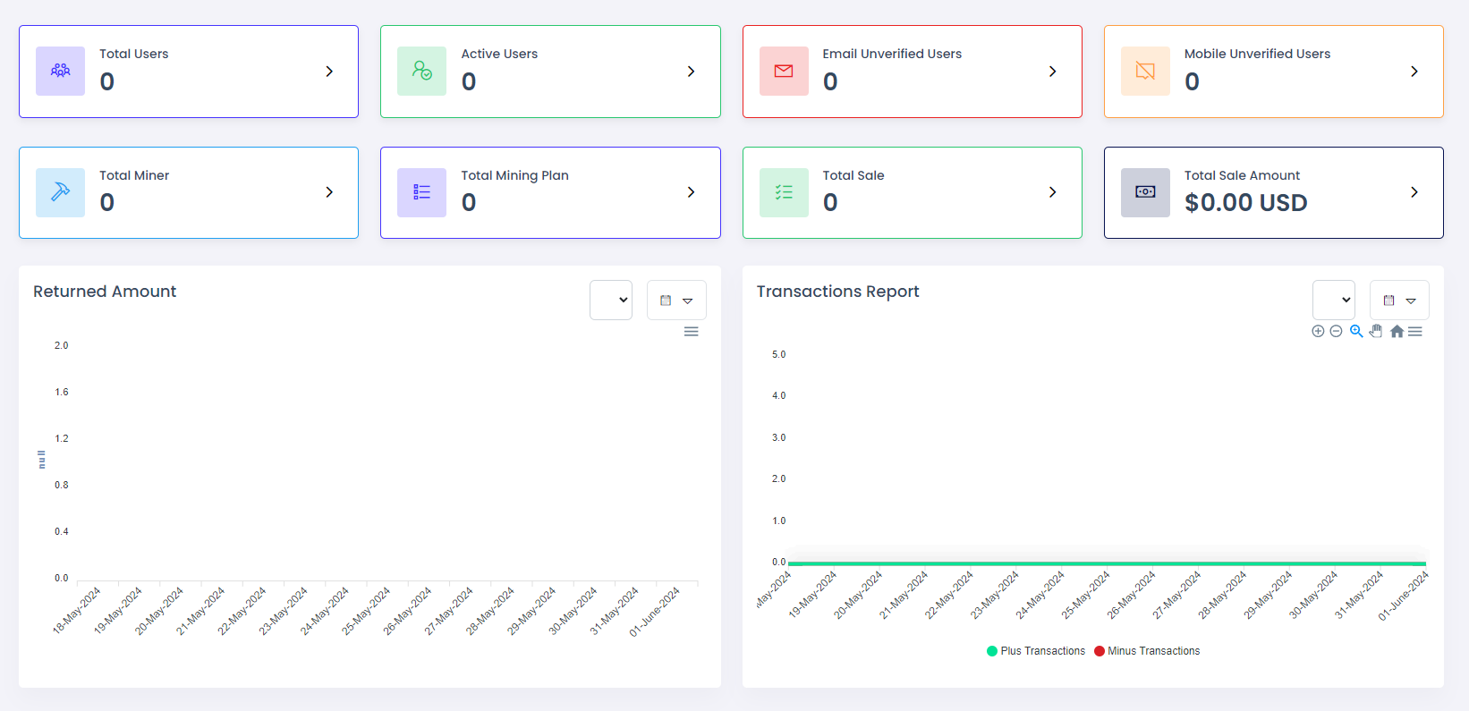
Task: Click the Total Users people icon
Action: [61, 71]
